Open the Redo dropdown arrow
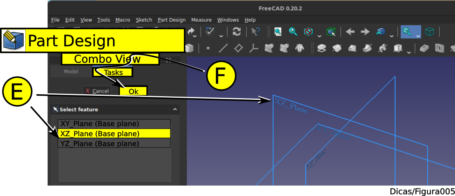455x196 pixels. click(x=195, y=36)
